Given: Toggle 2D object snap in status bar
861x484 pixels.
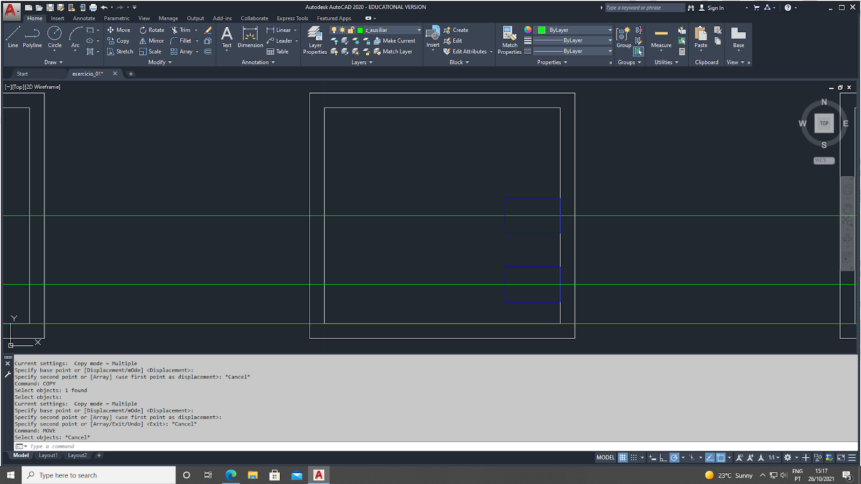Looking at the screenshot, I should [x=721, y=458].
